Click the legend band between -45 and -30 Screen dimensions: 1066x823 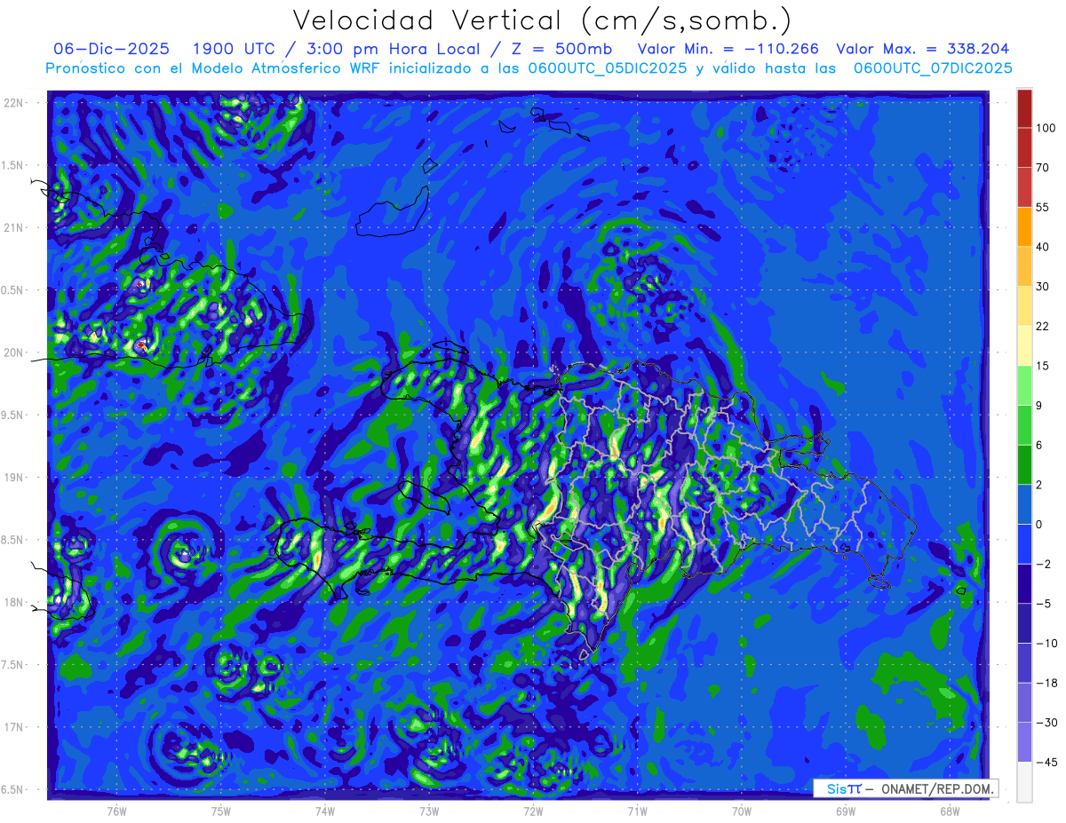1024,741
